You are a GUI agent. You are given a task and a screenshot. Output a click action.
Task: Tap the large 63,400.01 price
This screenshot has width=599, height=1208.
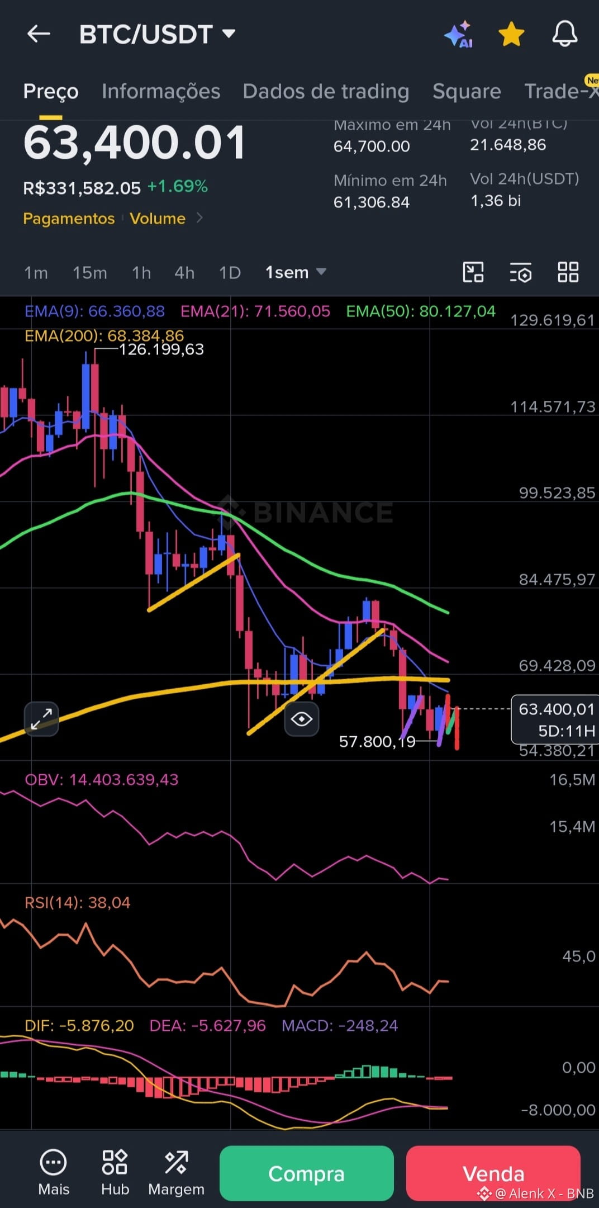tap(134, 143)
